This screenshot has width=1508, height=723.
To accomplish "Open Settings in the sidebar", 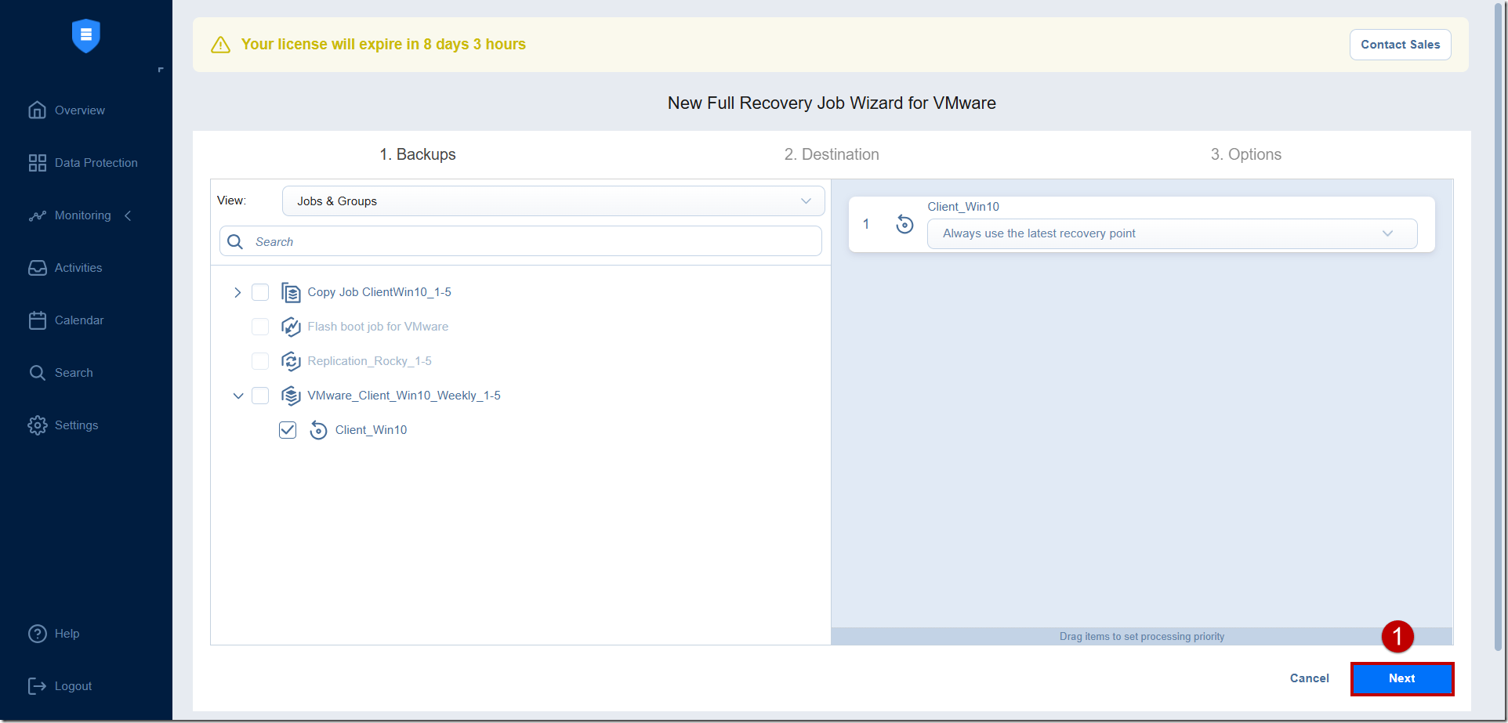I will click(x=77, y=425).
